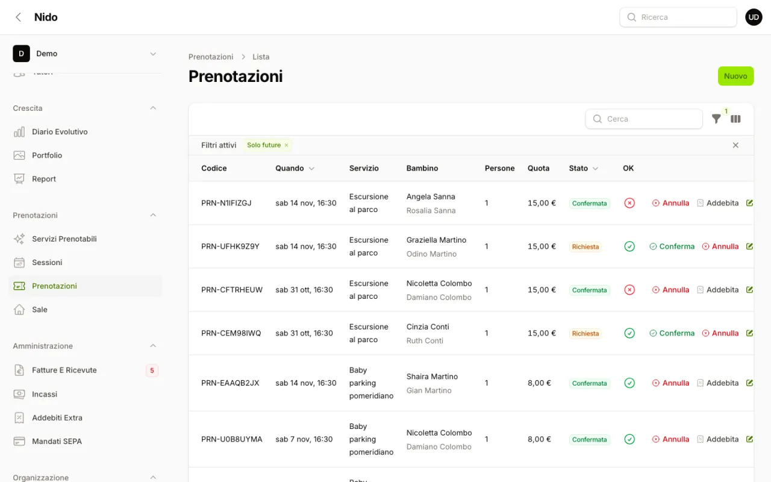Open the Sale sidebar item
The width and height of the screenshot is (771, 482).
point(85,310)
